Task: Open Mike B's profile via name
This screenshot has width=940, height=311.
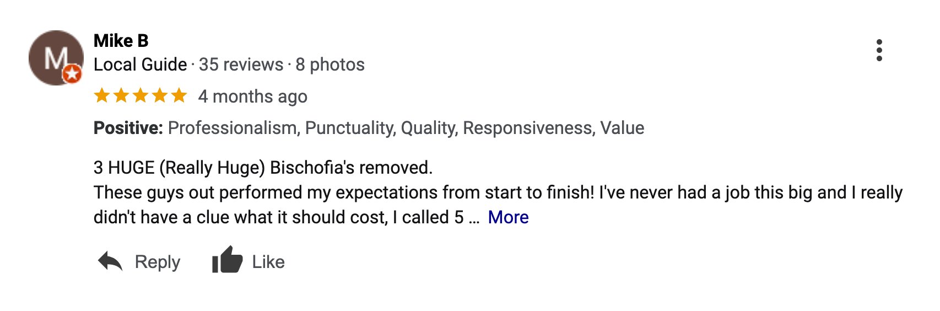Action: (x=121, y=41)
